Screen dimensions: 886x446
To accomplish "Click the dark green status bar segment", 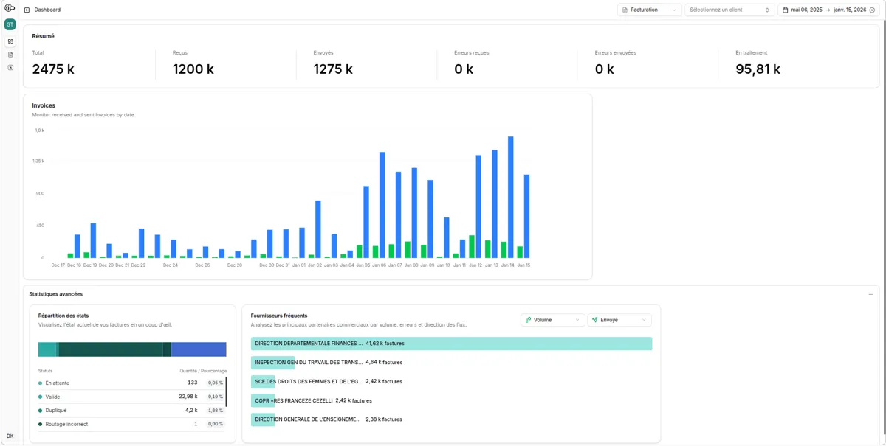I will (111, 349).
